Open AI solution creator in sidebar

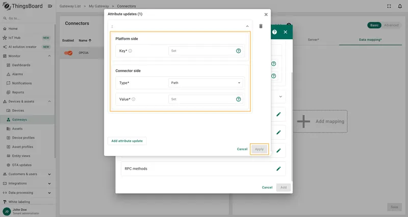(28, 47)
